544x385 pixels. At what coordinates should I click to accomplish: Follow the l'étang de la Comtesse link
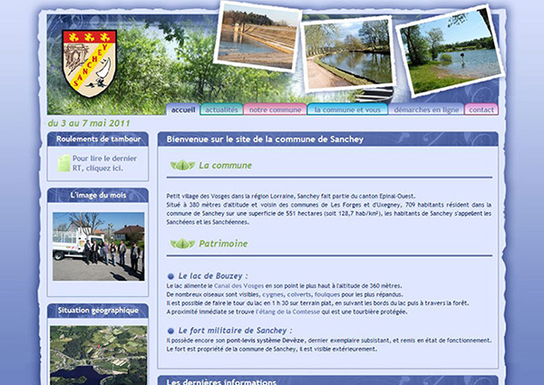tap(287, 312)
